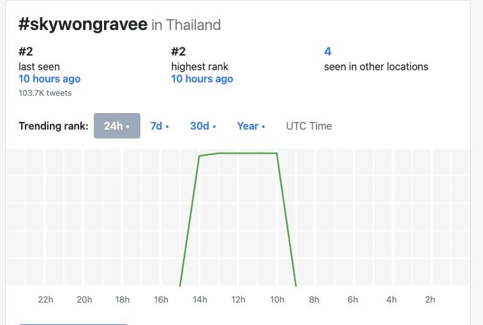This screenshot has height=325, width=483.
Task: Click the 6h time axis label
Action: (x=353, y=299)
